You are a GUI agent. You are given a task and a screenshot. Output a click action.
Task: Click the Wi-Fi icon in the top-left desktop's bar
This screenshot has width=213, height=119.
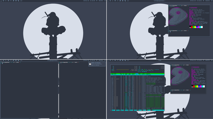(x=97, y=1)
